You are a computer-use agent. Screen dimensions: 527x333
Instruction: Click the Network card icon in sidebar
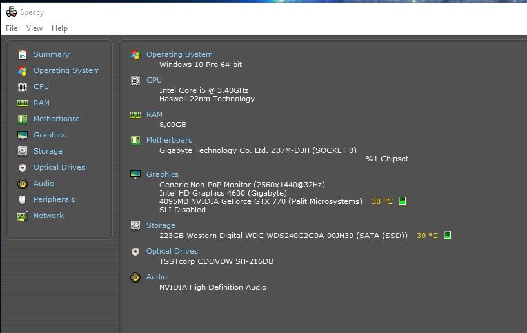point(23,216)
